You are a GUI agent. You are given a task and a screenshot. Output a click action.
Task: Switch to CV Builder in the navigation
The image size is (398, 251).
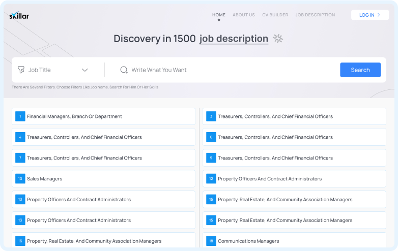point(275,15)
